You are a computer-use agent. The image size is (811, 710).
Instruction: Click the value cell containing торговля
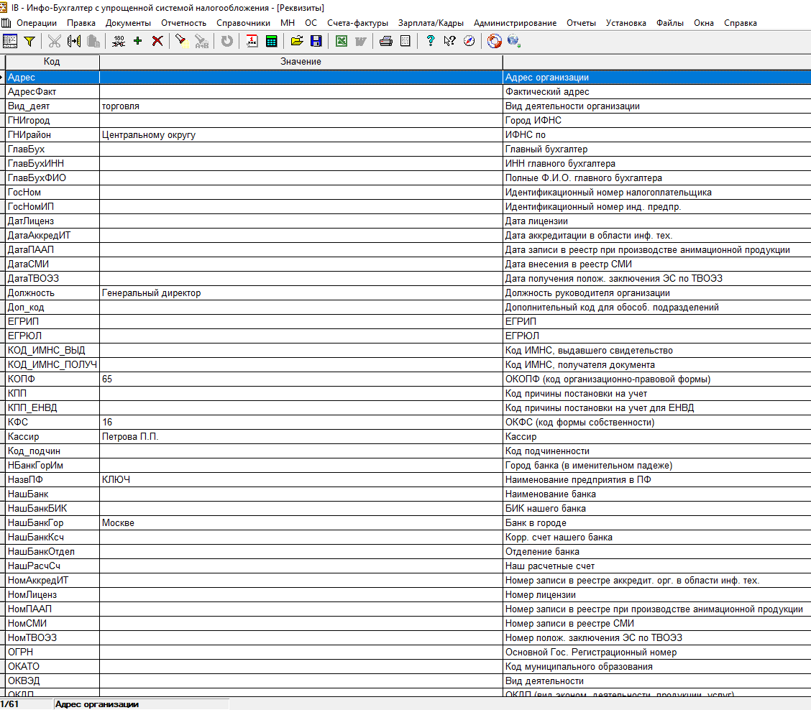(301, 106)
